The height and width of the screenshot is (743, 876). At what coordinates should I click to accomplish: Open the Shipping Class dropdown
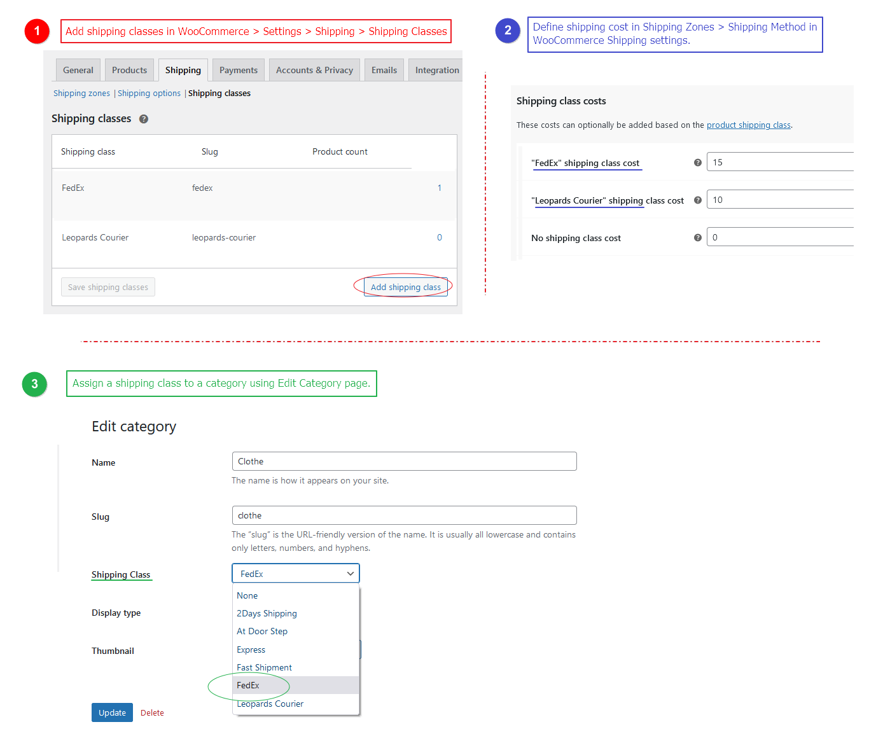pos(296,573)
